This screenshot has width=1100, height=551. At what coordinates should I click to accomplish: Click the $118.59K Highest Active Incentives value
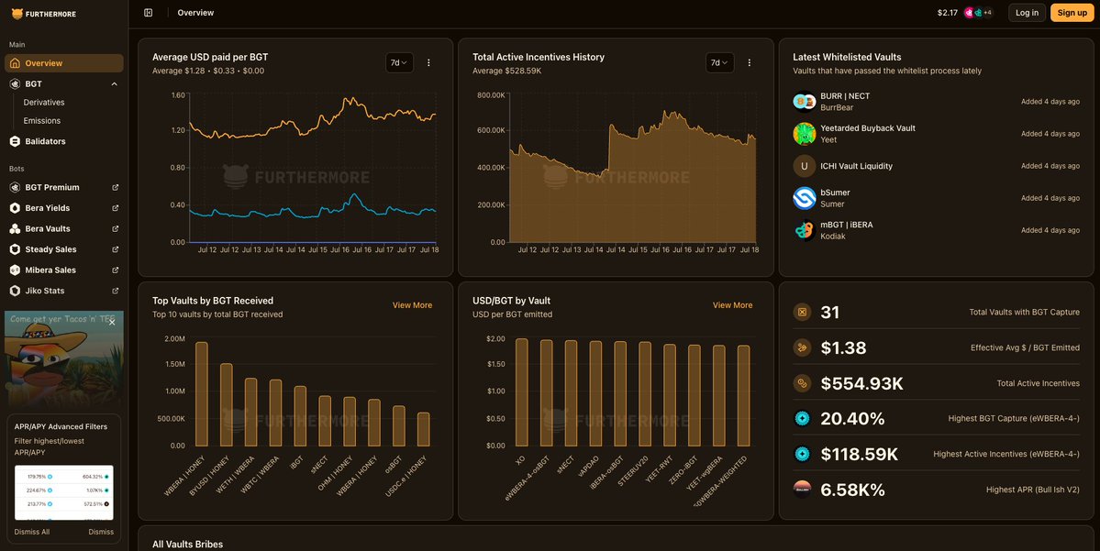[860, 454]
